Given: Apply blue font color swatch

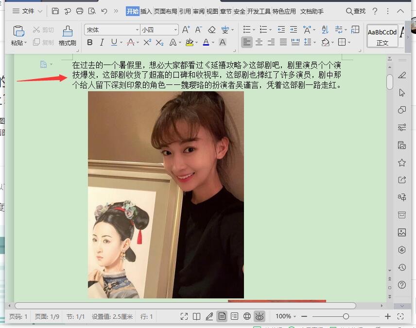Looking at the screenshot, I should [206, 42].
